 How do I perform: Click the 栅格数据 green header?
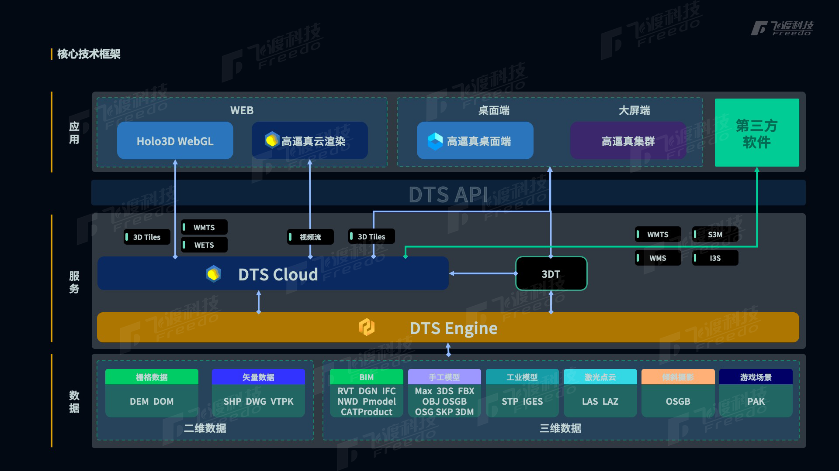pyautogui.click(x=152, y=377)
